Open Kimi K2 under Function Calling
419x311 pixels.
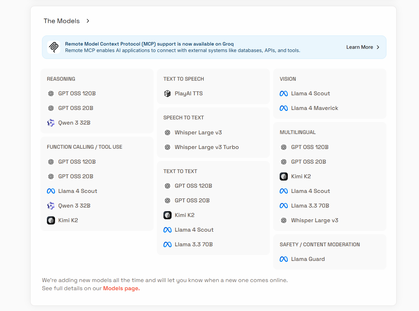click(x=68, y=221)
